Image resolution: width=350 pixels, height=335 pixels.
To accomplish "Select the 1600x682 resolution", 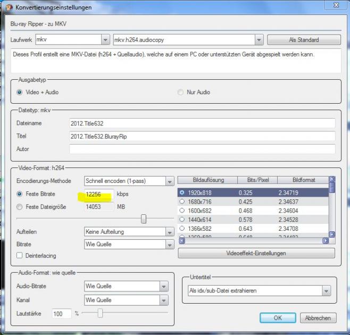I will coord(182,211).
